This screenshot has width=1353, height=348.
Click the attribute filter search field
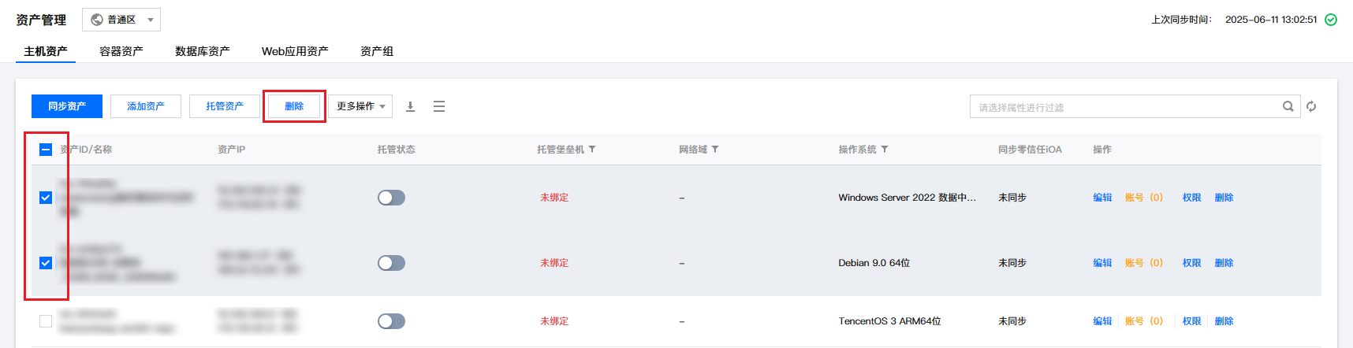coord(1124,107)
